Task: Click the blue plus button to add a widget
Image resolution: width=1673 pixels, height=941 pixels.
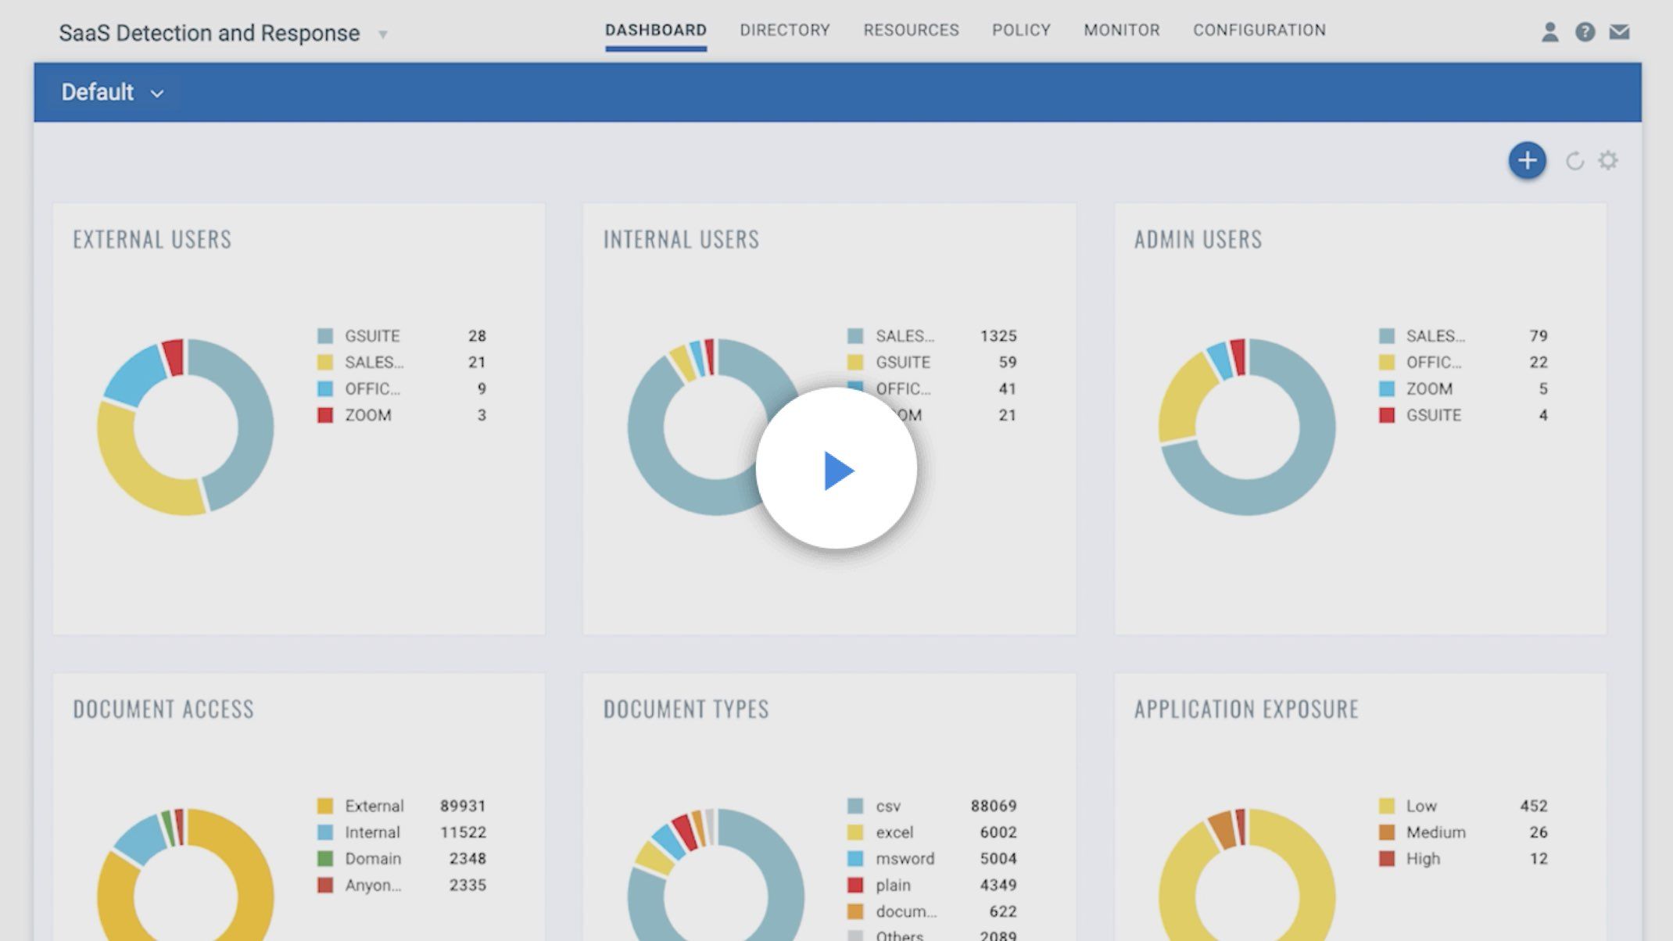Action: pos(1527,160)
